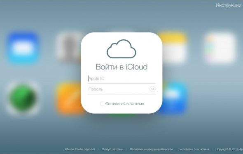Viewport: 243px width, 154px height.
Task: Enable the Оставаться в системе checkbox
Action: point(102,103)
